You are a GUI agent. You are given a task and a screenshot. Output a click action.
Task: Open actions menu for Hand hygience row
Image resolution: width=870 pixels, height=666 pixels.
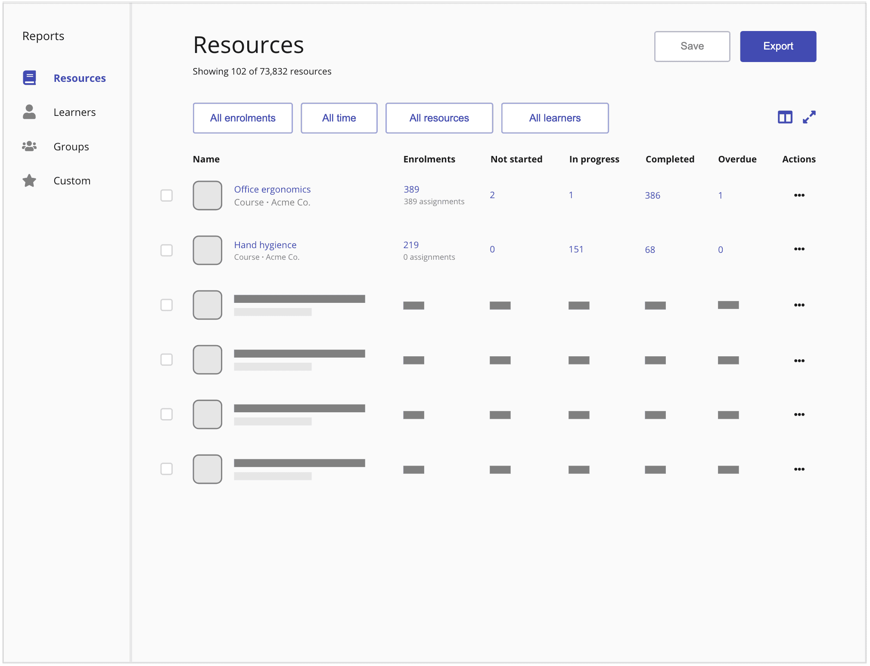point(800,249)
